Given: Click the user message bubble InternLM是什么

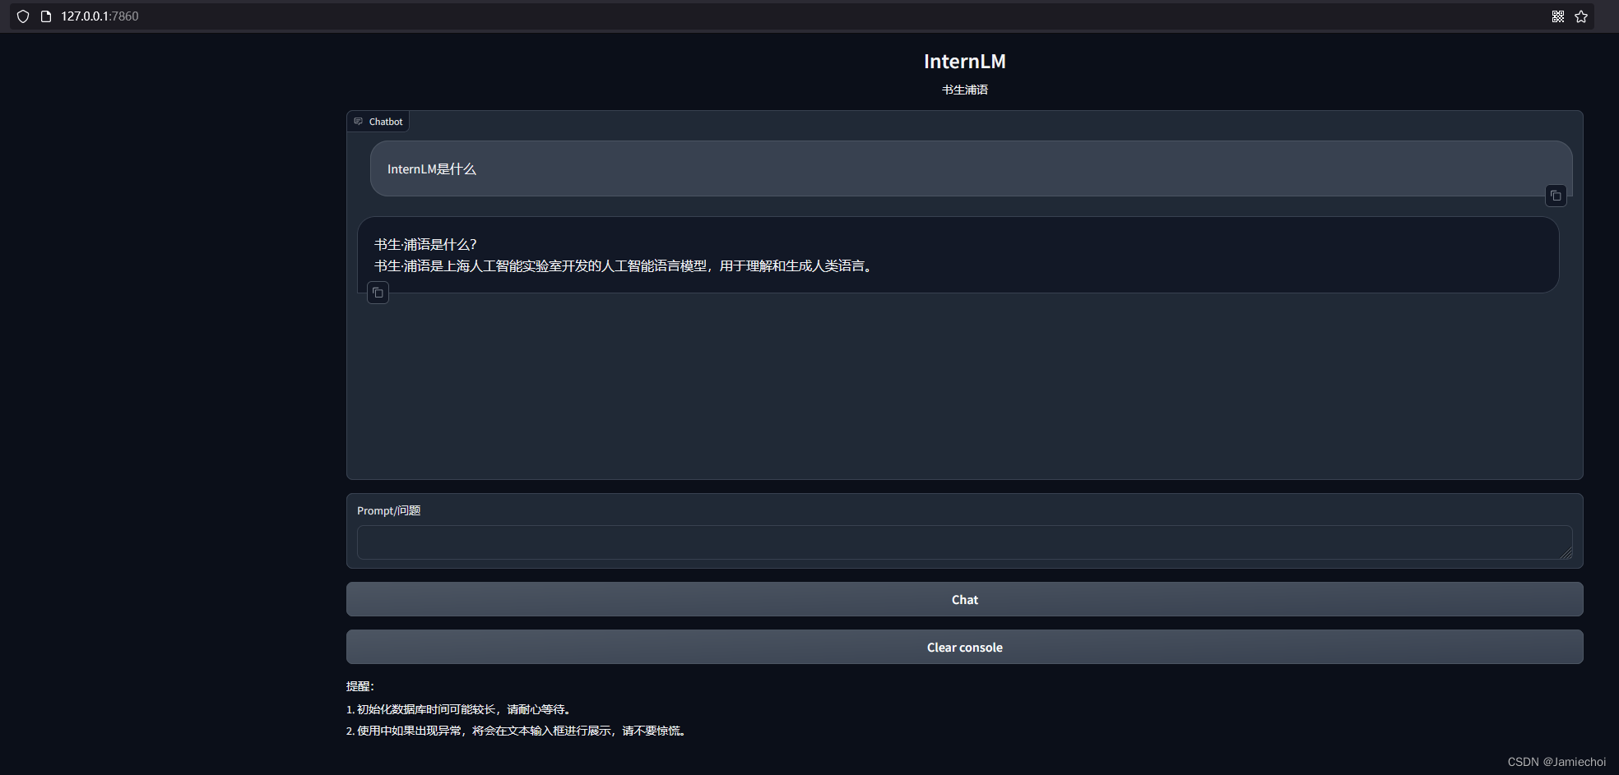Looking at the screenshot, I should click(971, 168).
